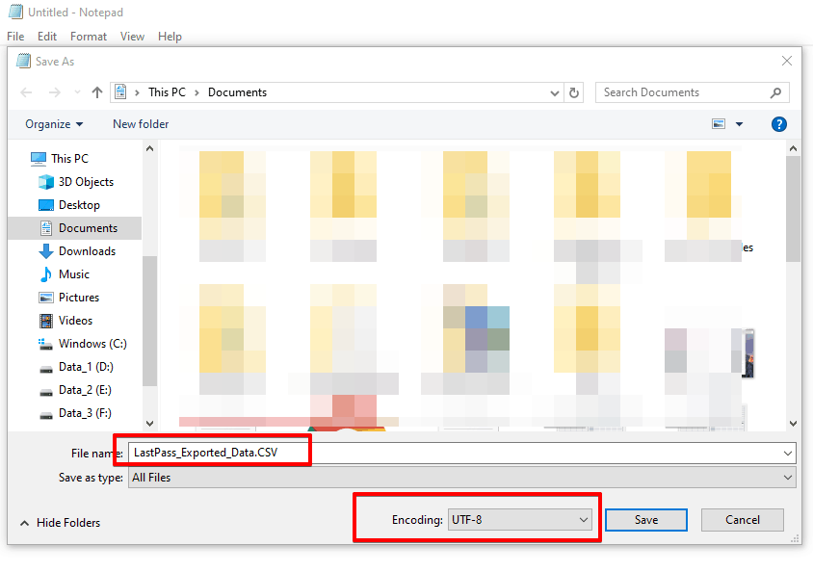This screenshot has height=572, width=813.
Task: Select the Data_1 (D:) drive
Action: [76, 367]
